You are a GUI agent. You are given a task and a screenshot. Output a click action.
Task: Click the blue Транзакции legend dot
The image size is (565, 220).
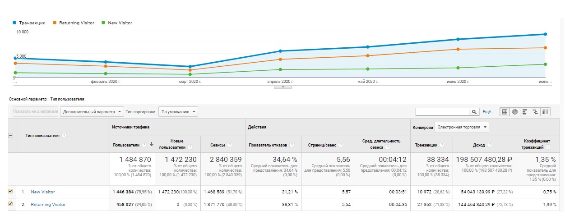coord(15,23)
